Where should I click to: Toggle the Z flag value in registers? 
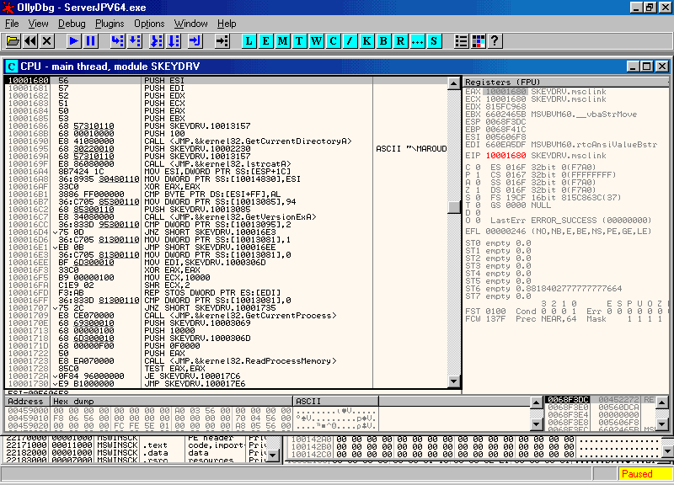pos(477,191)
